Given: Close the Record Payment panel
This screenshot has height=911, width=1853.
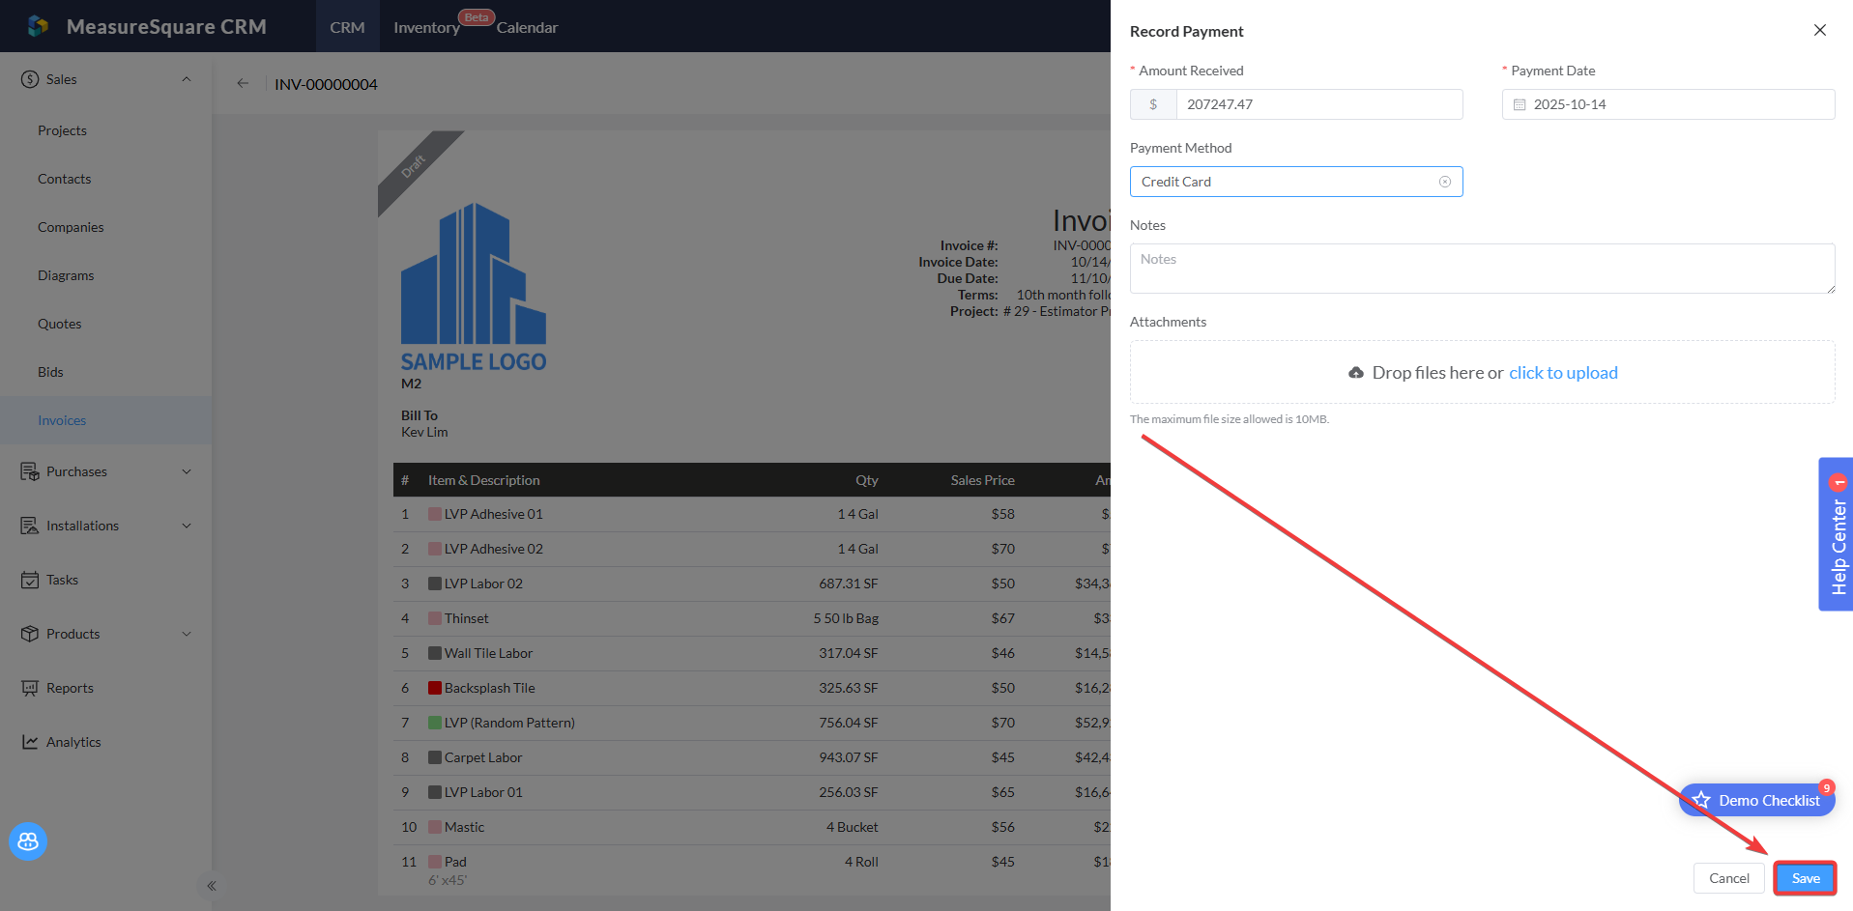Looking at the screenshot, I should [x=1820, y=30].
